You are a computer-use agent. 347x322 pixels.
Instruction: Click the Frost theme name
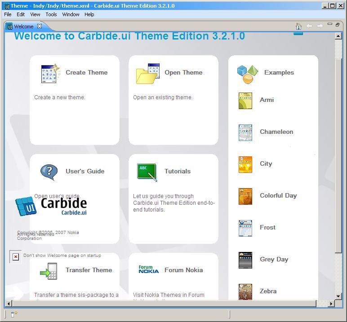click(267, 227)
